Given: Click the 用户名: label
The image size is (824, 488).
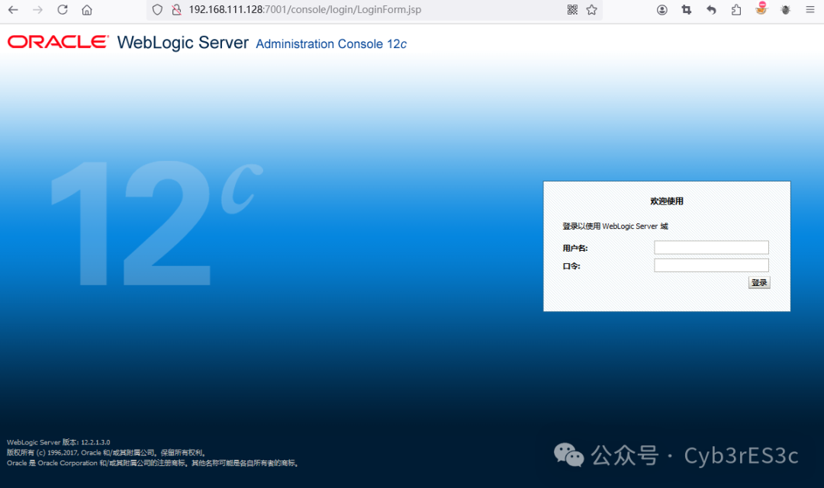Looking at the screenshot, I should (575, 249).
